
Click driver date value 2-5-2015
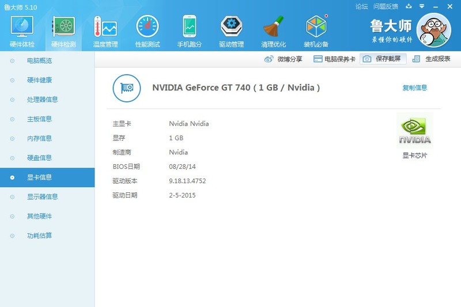click(182, 195)
